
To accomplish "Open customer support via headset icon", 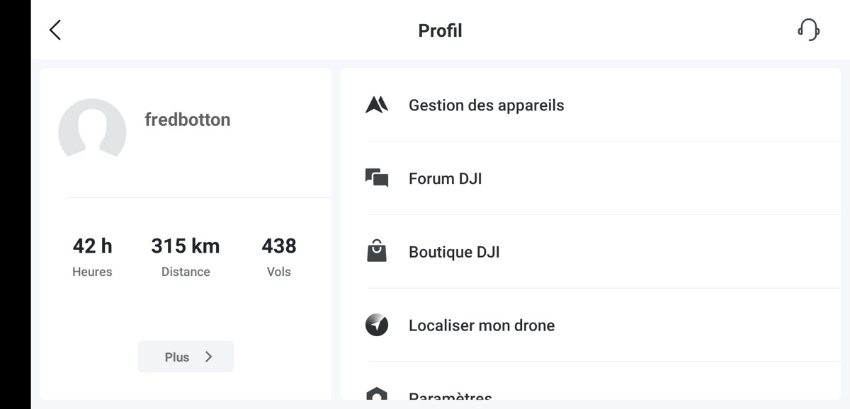I will pos(808,30).
